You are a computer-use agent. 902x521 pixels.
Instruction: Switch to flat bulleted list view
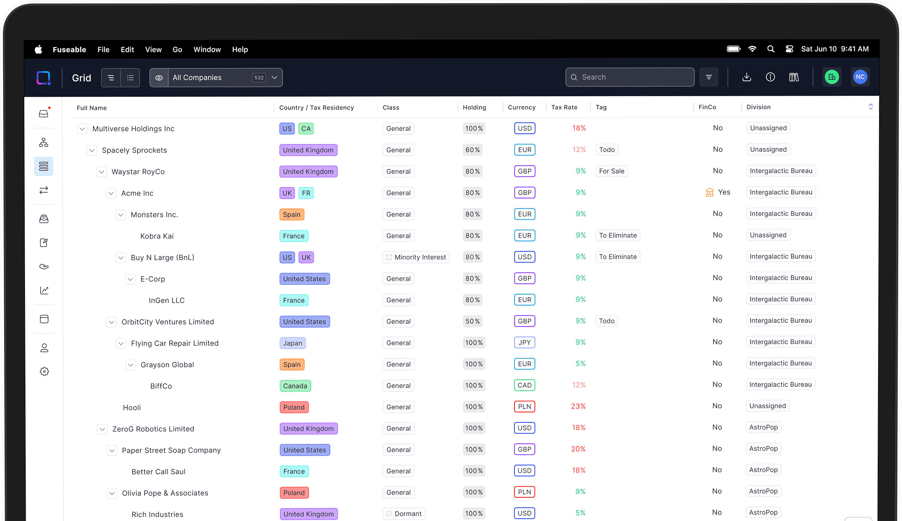point(130,78)
